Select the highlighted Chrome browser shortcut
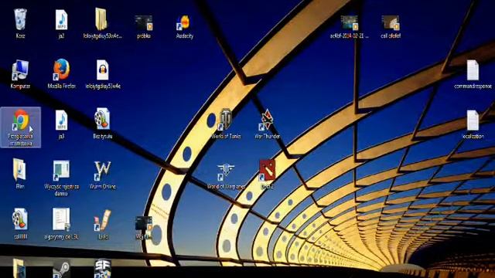Image resolution: width=495 pixels, height=278 pixels. (x=21, y=127)
